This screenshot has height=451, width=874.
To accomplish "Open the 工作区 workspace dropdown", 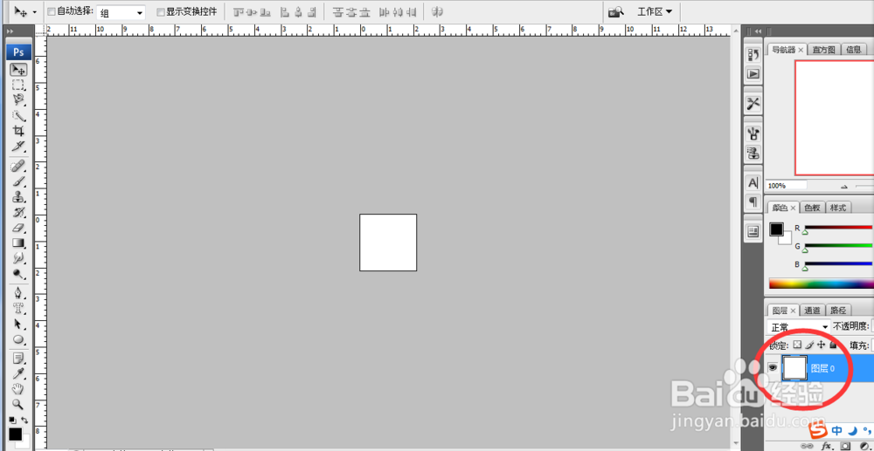I will [x=655, y=11].
